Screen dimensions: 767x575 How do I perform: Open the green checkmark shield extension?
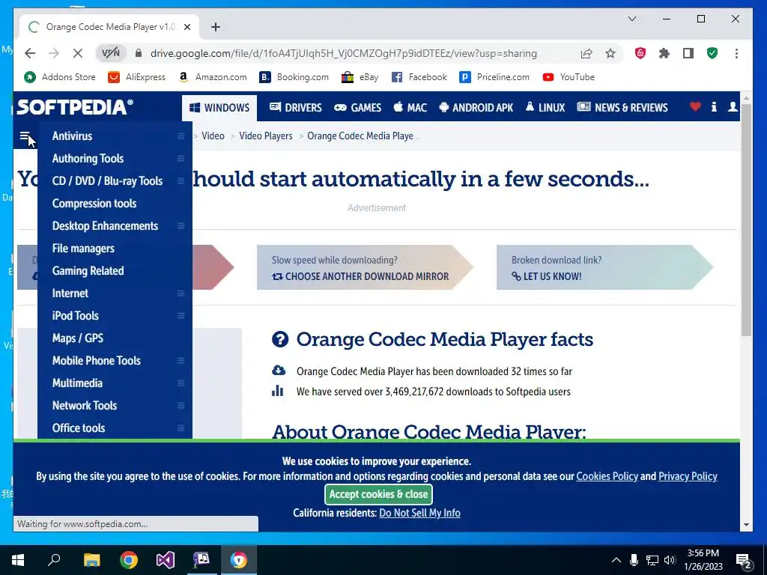(712, 53)
